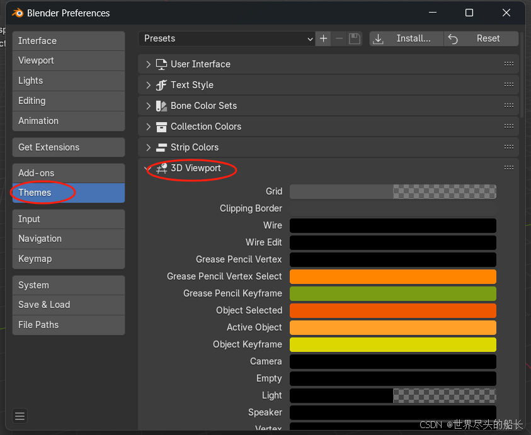Open the Grid color swatch
This screenshot has width=531, height=435.
point(393,191)
